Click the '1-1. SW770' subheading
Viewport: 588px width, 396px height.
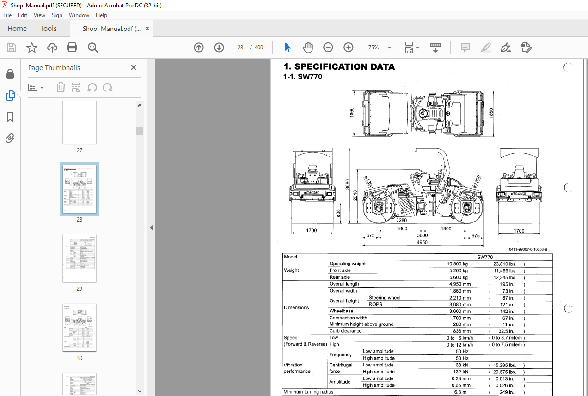(303, 77)
